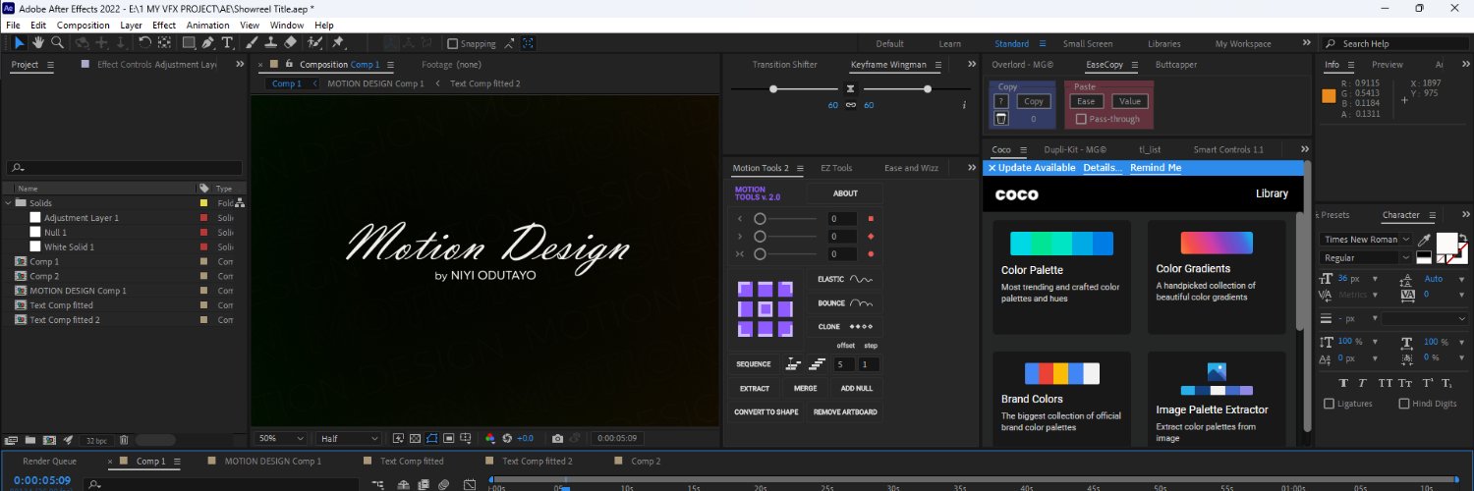Toggle mask and shape path visibility

pyautogui.click(x=431, y=438)
